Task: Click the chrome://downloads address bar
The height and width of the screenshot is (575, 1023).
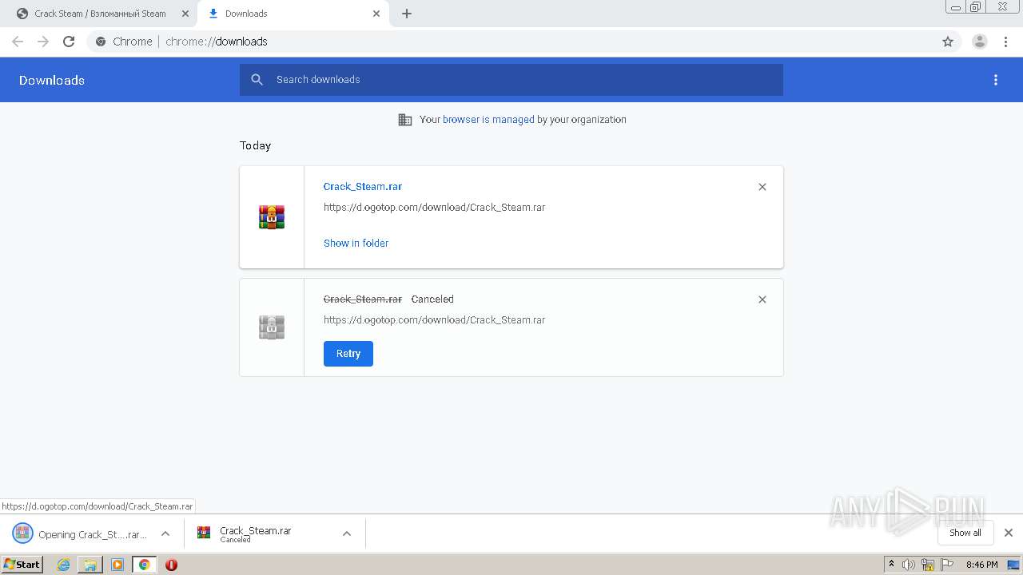Action: 511,42
